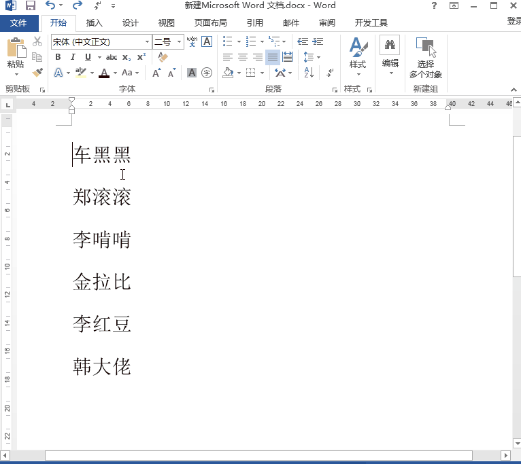
Task: Open the Paste clipboard button
Action: click(x=16, y=56)
